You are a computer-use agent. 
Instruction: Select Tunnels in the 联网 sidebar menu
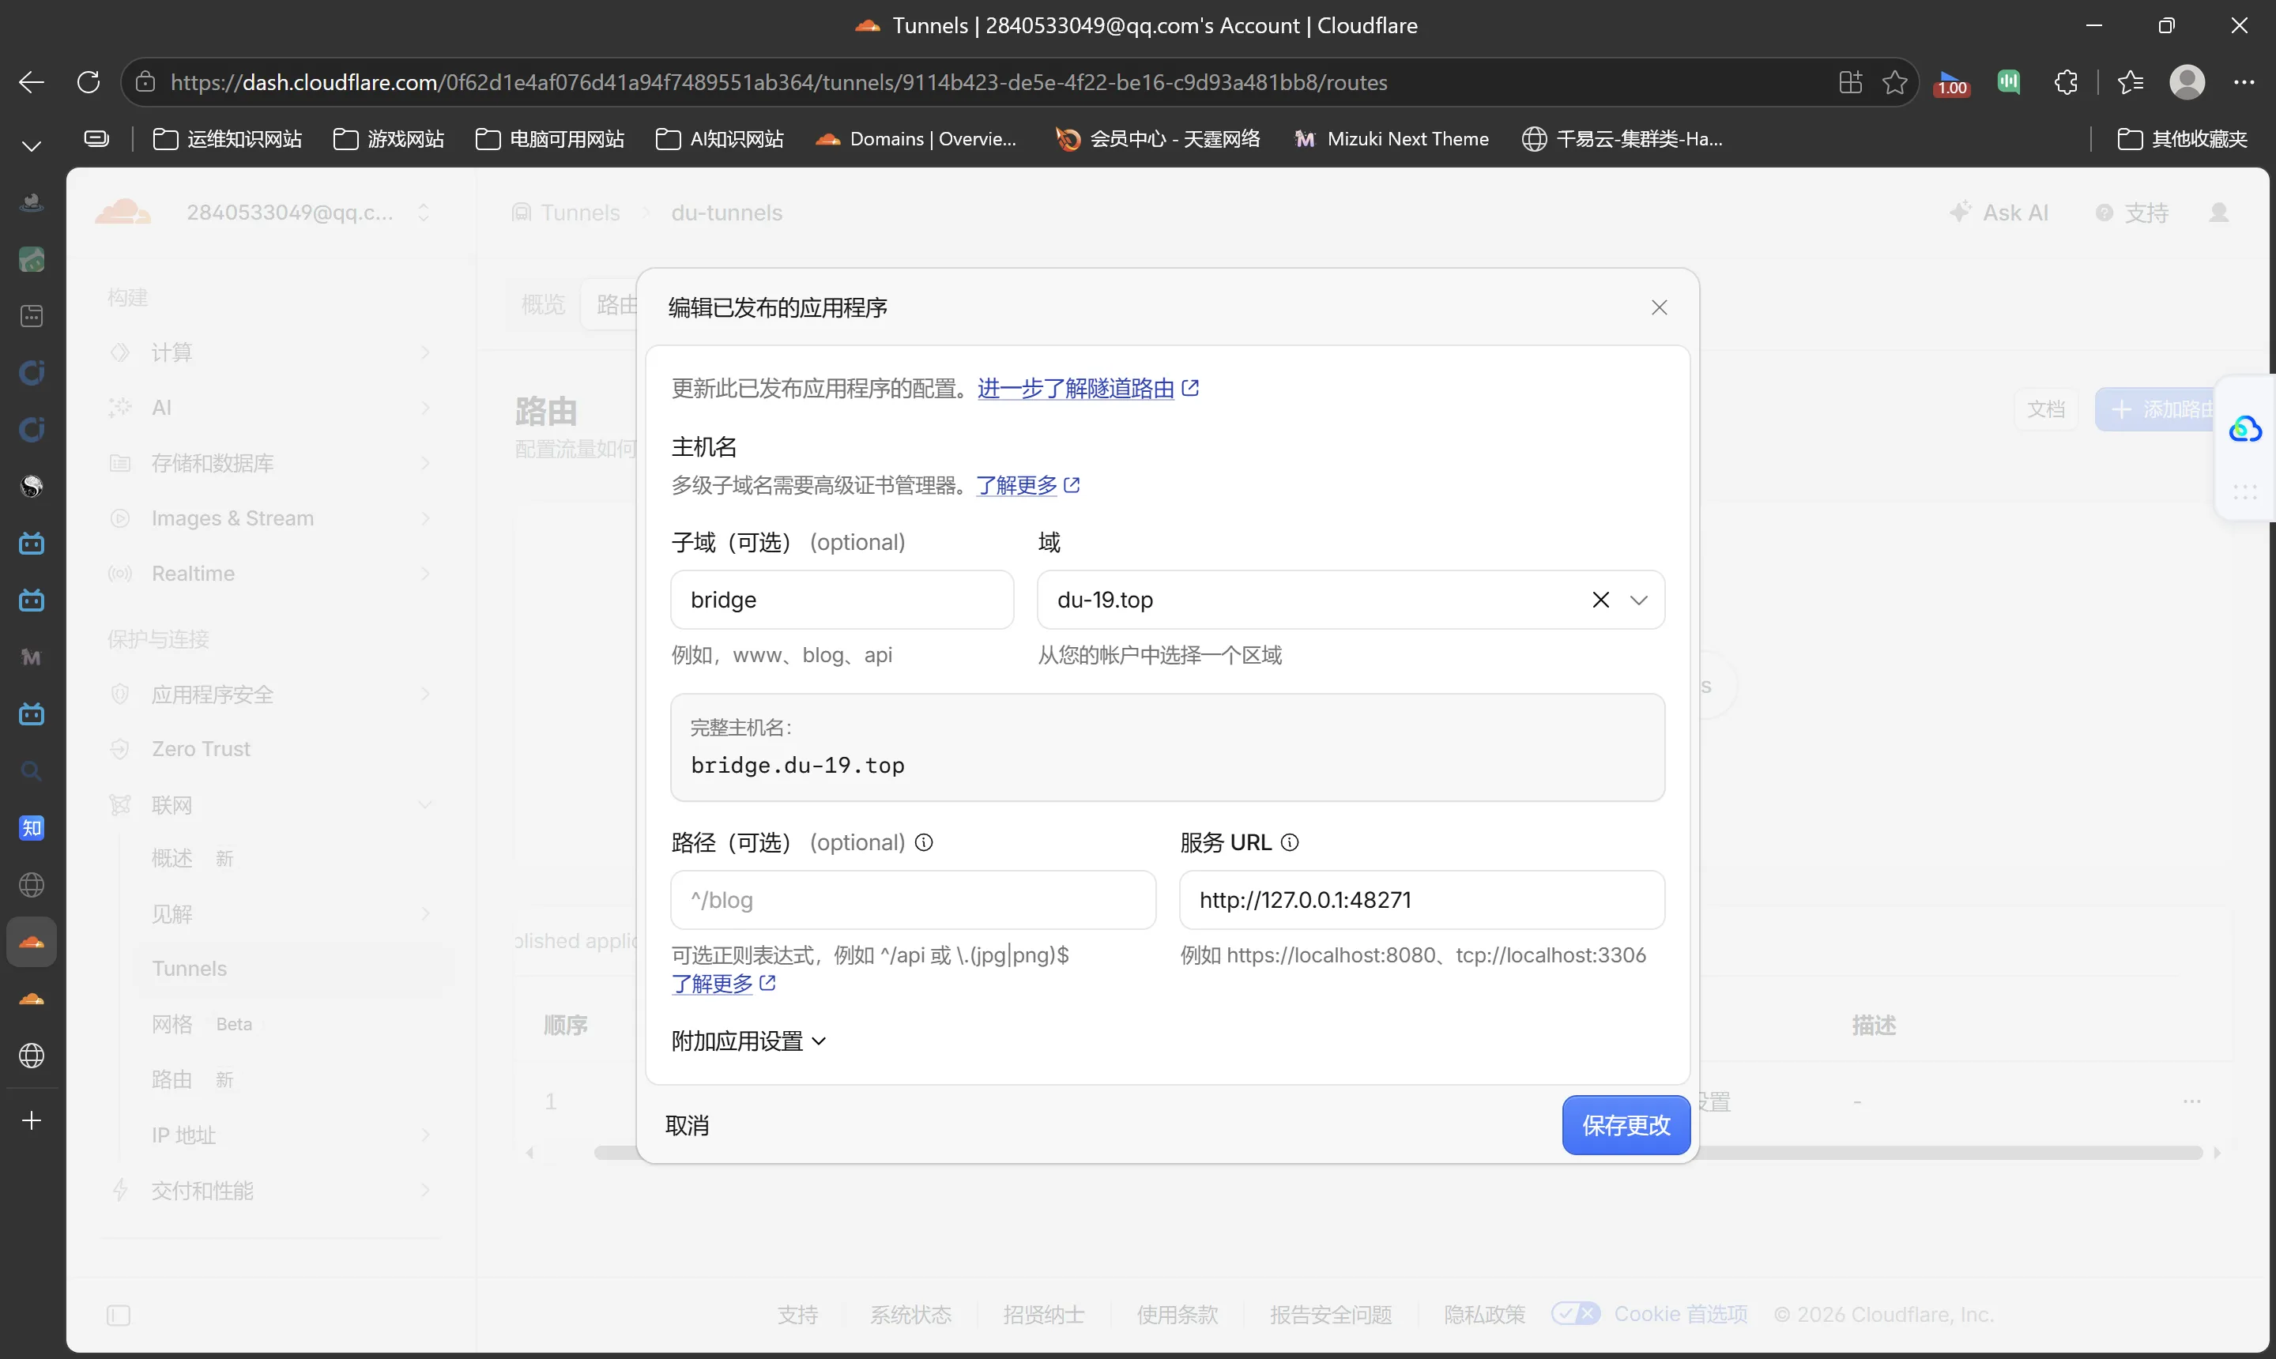point(189,969)
